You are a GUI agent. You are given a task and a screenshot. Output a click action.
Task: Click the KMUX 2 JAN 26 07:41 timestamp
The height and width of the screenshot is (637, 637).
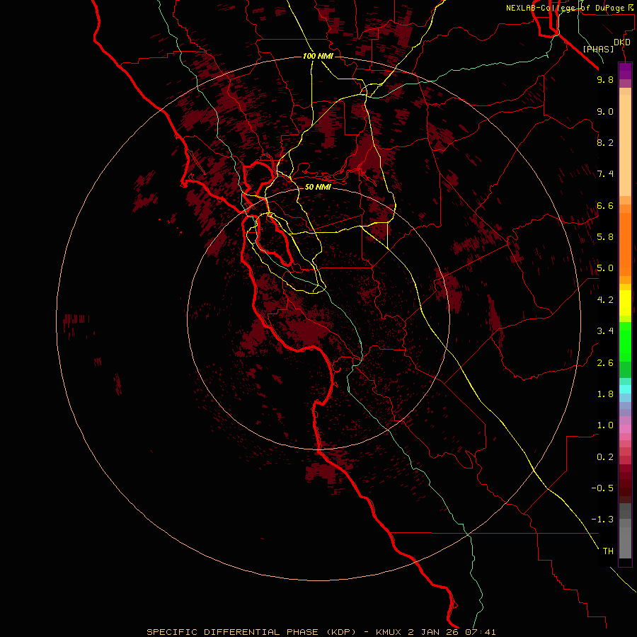pos(436,632)
